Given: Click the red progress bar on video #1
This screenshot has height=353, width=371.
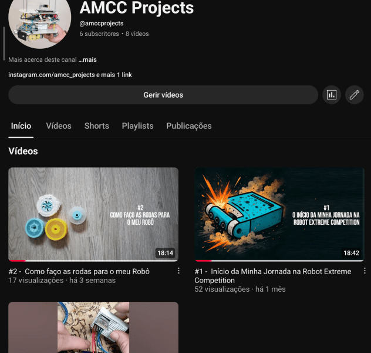Looking at the screenshot, I should [x=204, y=261].
